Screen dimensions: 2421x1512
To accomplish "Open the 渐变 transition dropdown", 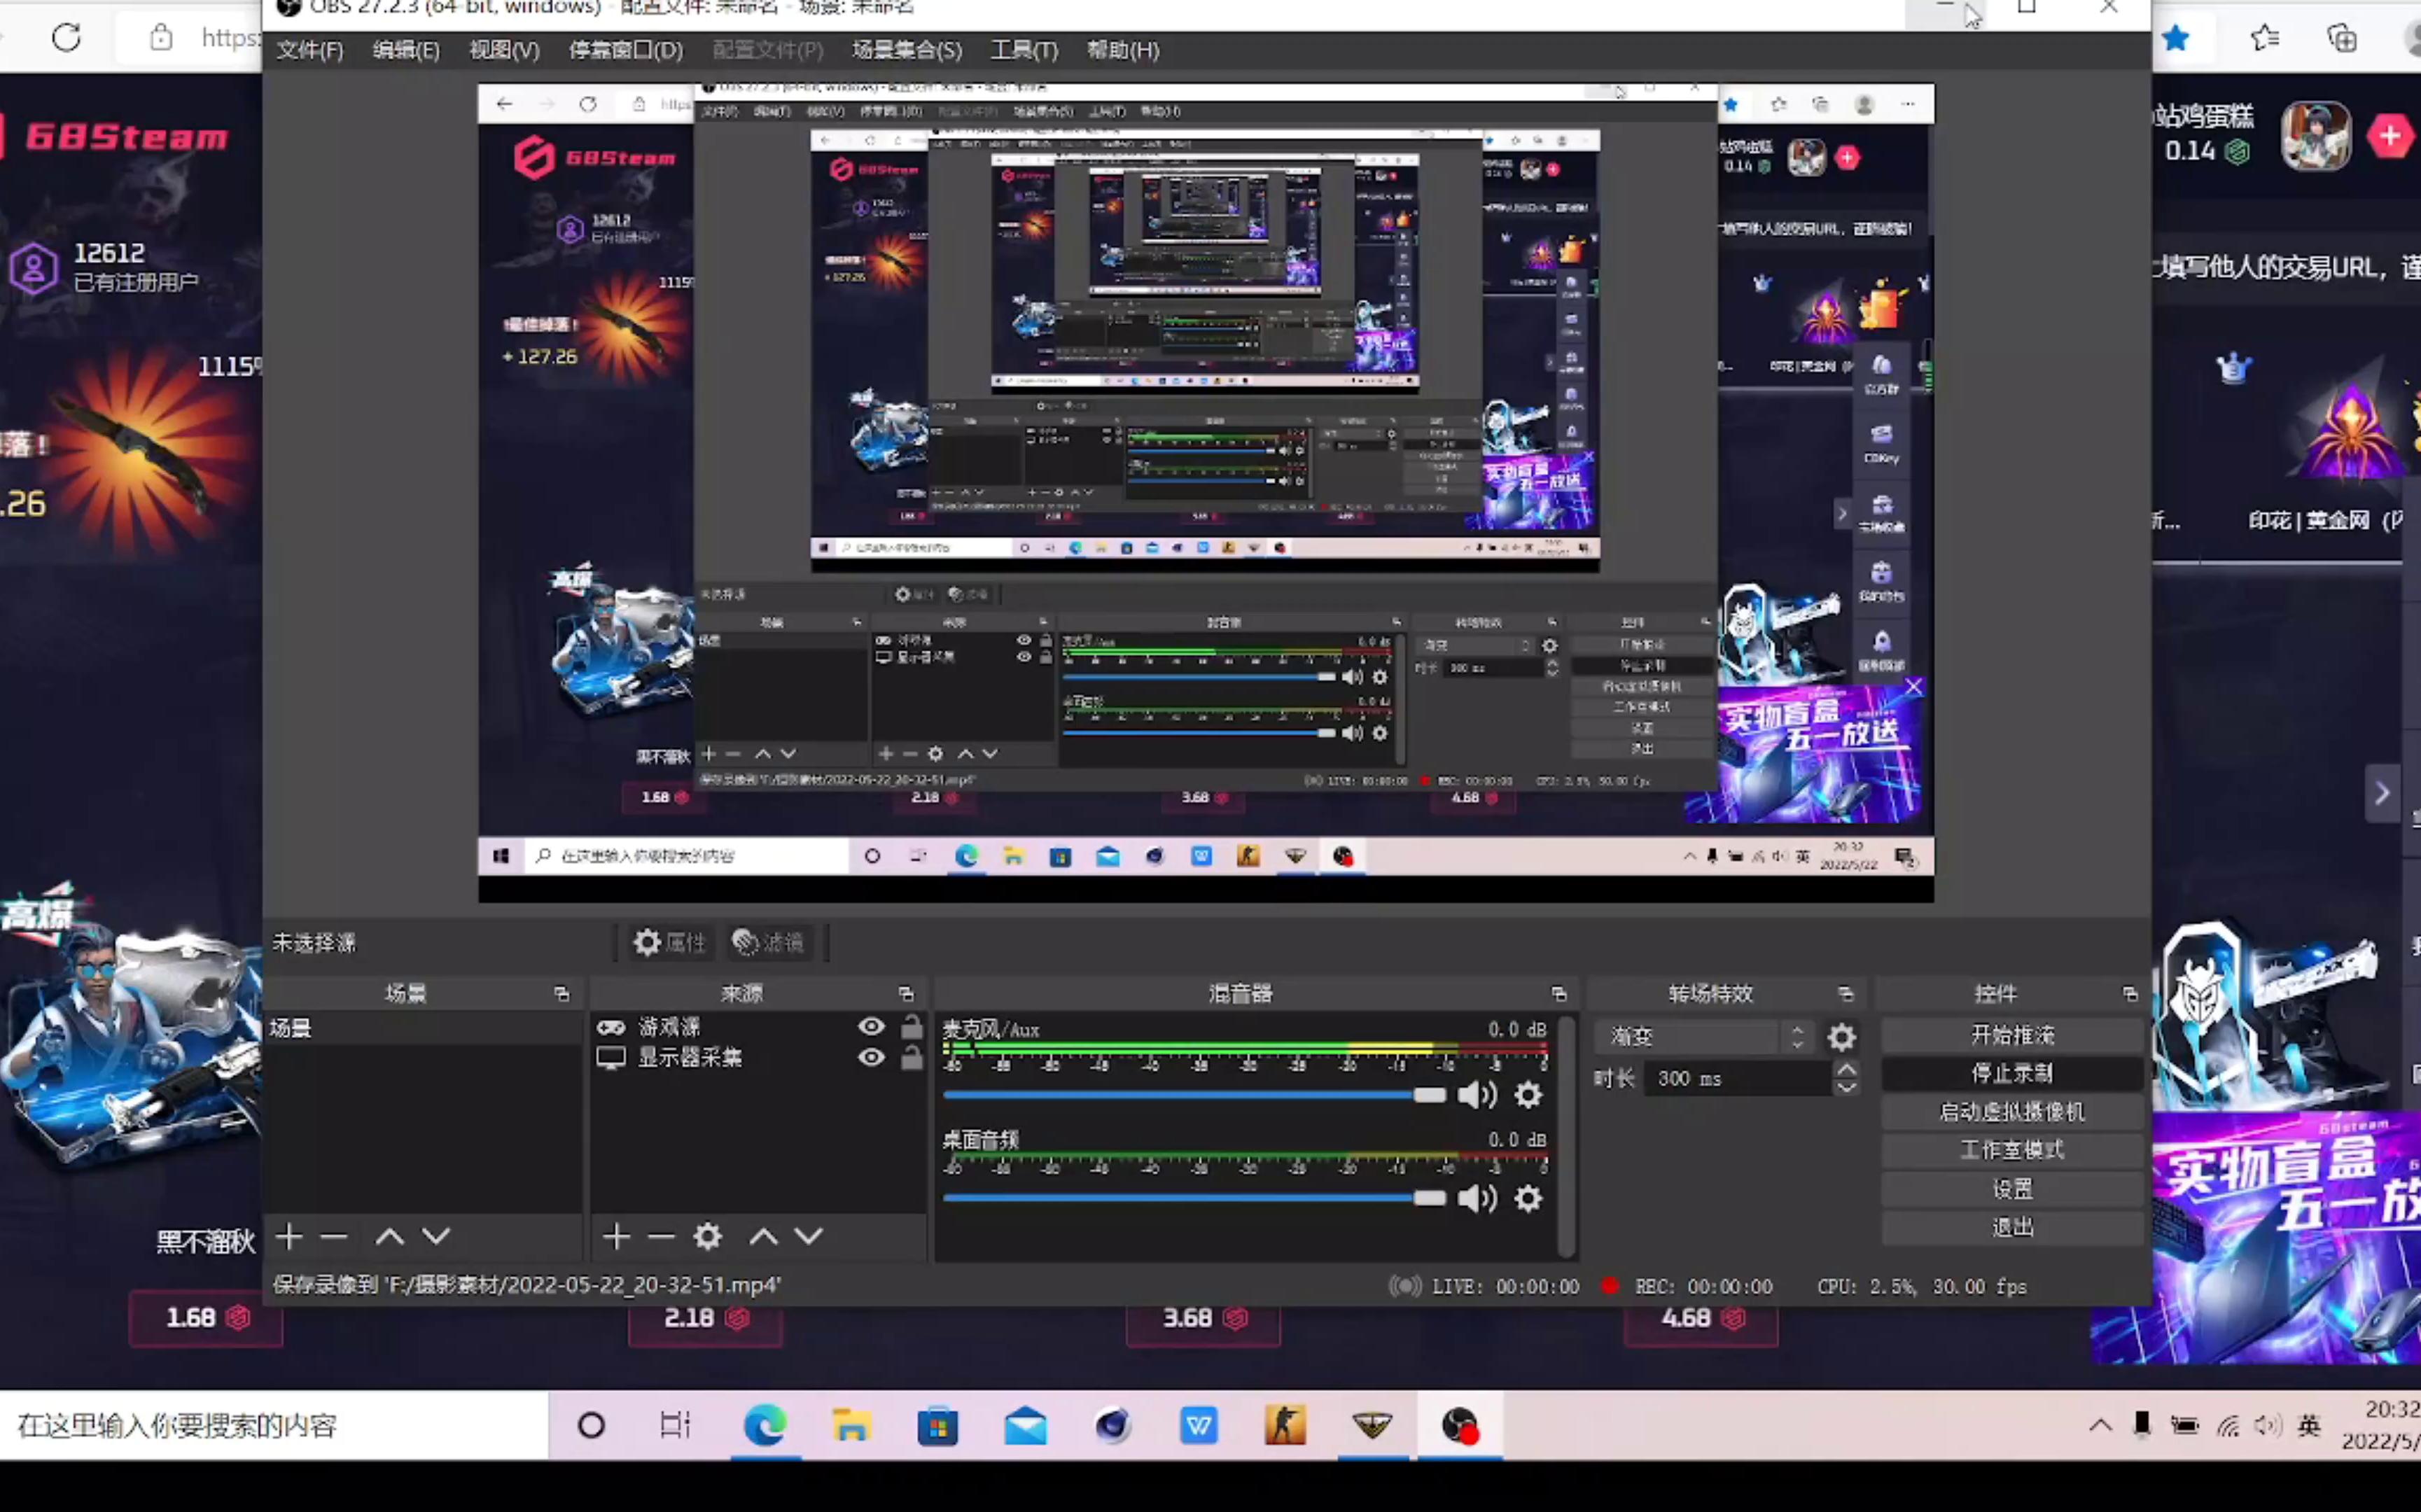I will pos(1704,1037).
